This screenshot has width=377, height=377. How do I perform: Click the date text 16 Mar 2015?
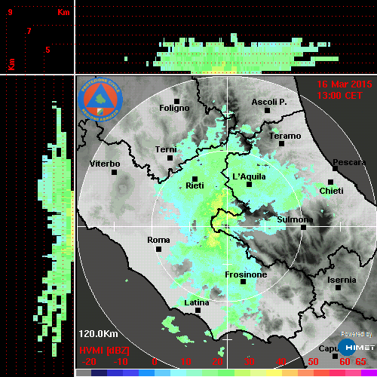pyautogui.click(x=345, y=84)
